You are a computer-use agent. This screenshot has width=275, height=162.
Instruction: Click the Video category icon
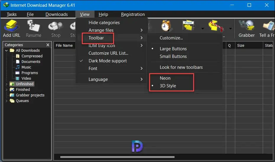tap(17, 79)
